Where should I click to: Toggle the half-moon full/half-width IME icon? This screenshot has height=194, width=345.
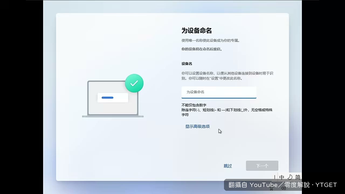point(290,177)
